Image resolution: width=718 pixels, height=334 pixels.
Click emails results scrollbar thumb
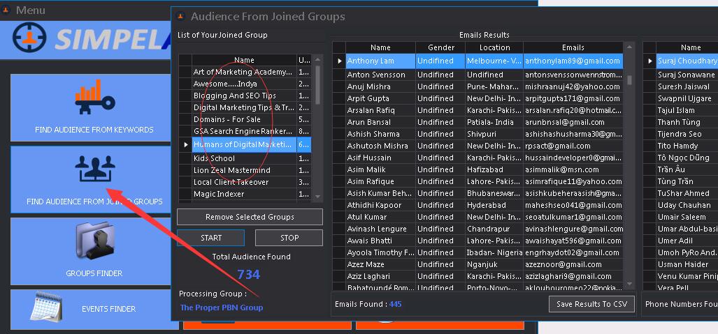(629, 80)
